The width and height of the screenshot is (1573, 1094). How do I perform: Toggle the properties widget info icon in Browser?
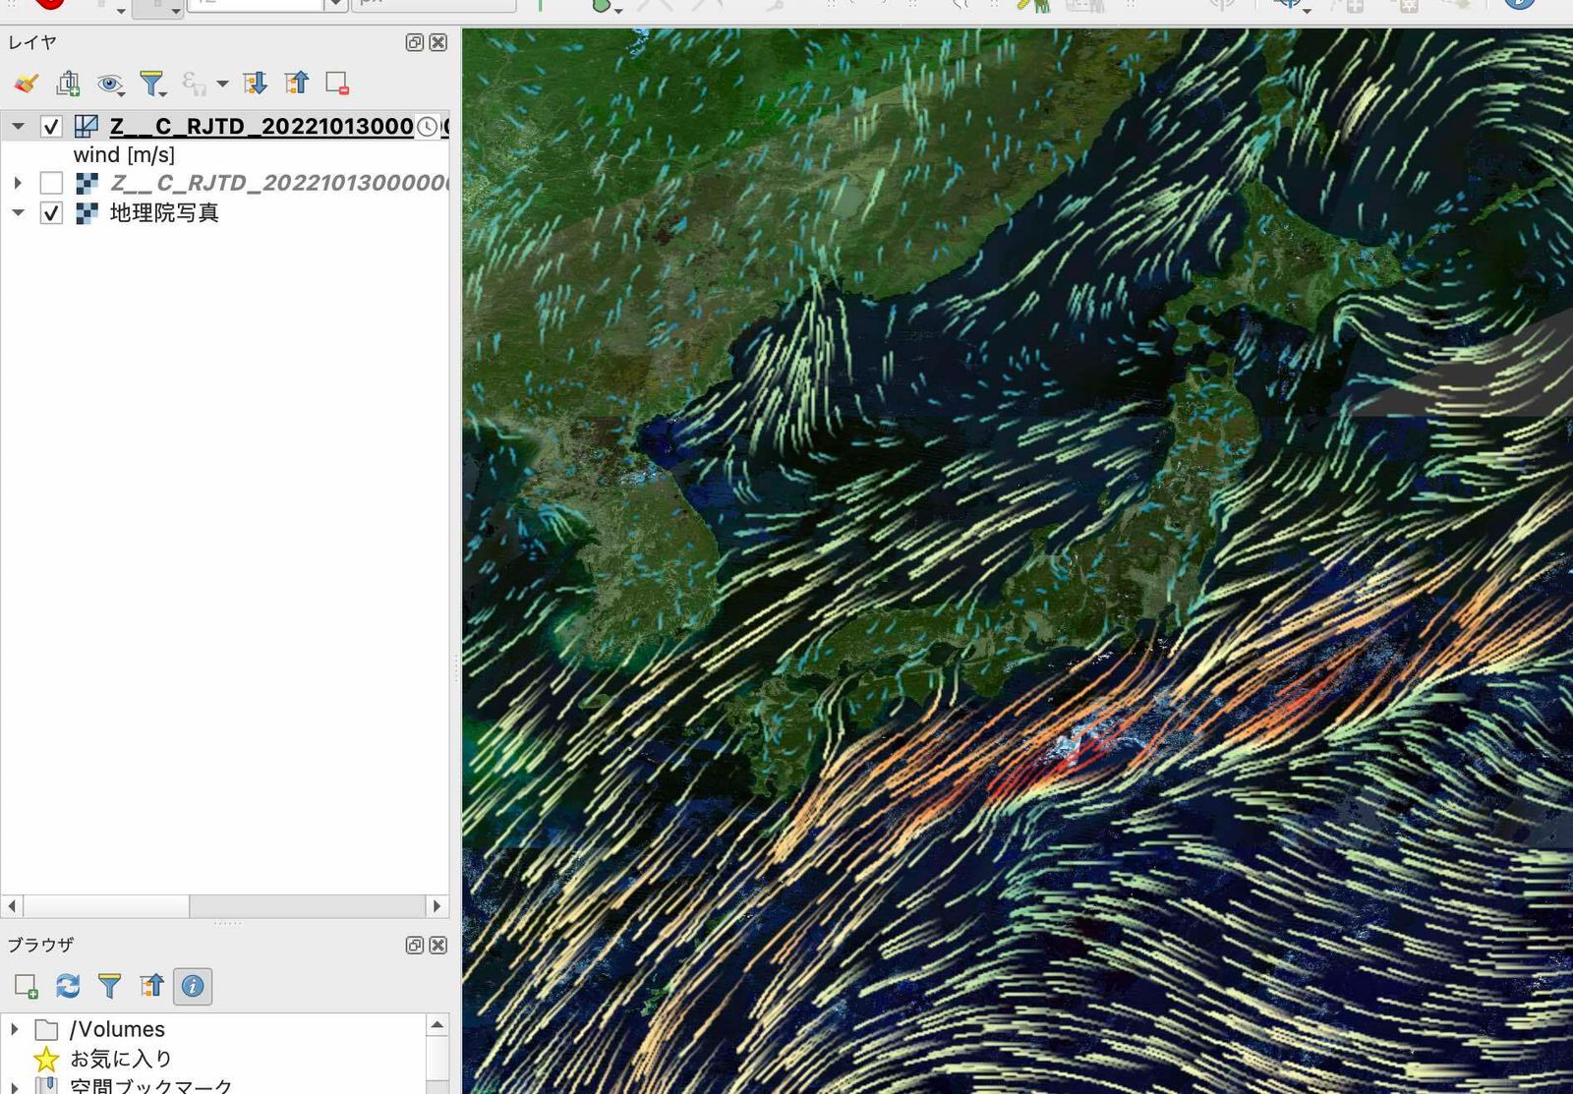point(193,986)
